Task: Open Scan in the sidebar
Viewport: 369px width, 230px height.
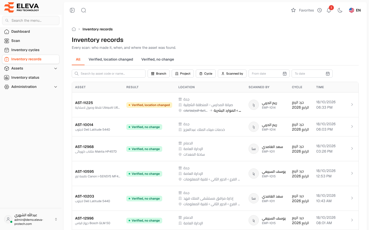Action: pos(31,41)
